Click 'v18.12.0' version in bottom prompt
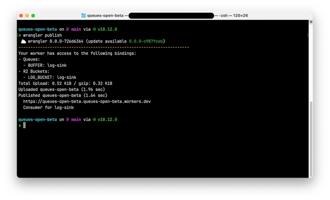The width and height of the screenshot is (330, 200). [x=108, y=120]
